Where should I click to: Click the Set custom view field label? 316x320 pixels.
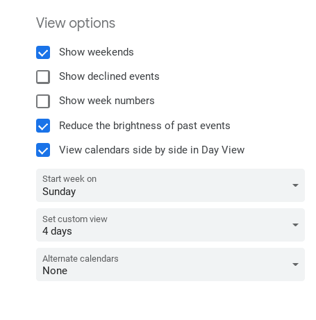75,219
